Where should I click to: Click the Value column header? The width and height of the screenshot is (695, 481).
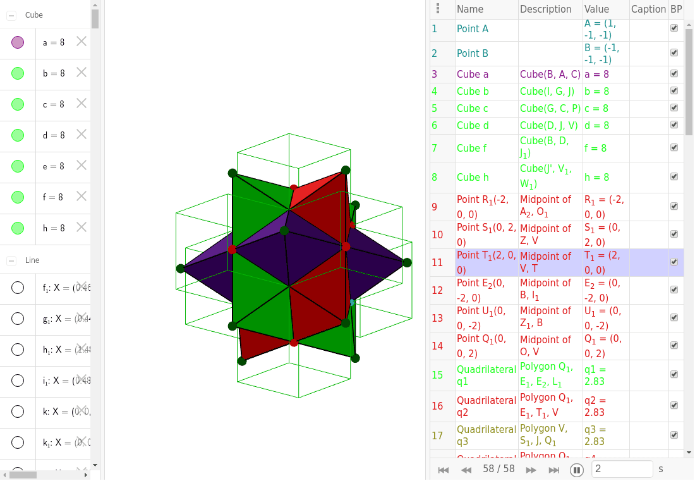[606, 9]
